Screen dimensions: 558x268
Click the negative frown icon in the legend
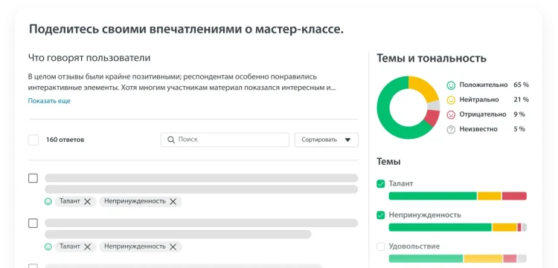451,114
